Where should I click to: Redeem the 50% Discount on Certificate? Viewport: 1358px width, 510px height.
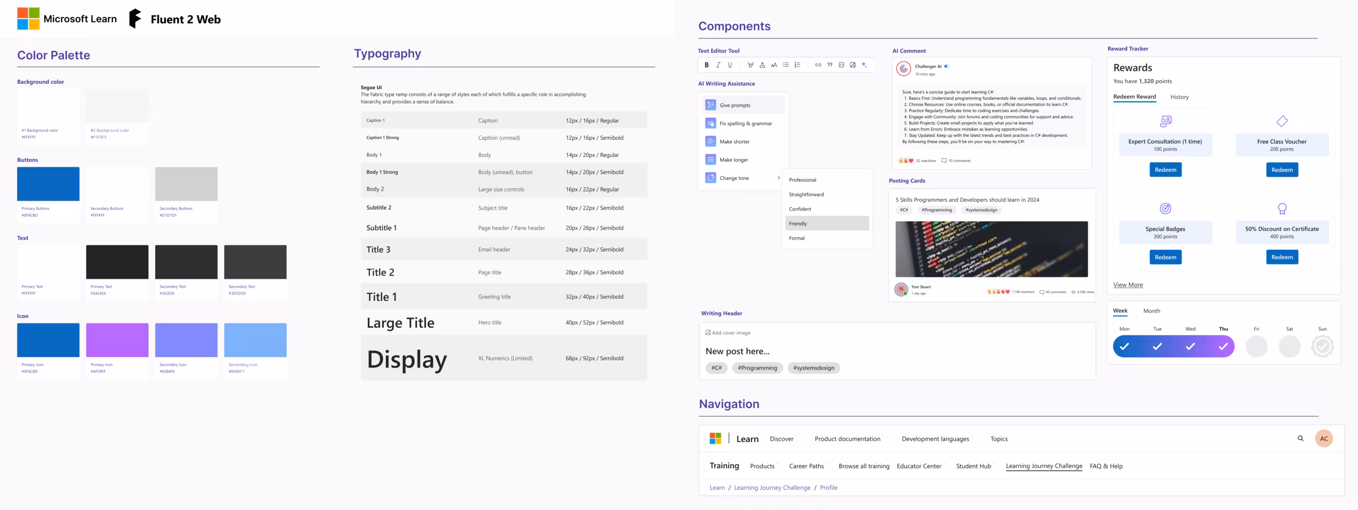tap(1282, 257)
